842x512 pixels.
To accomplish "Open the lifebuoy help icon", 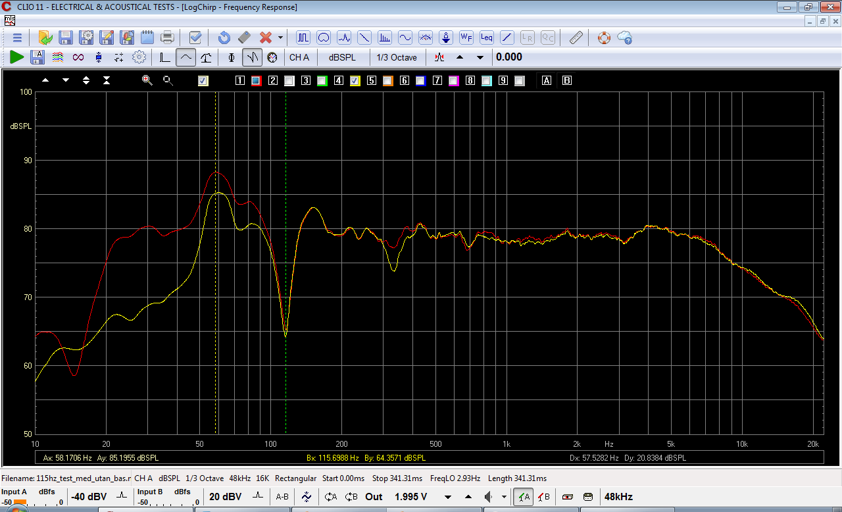I will tap(604, 38).
